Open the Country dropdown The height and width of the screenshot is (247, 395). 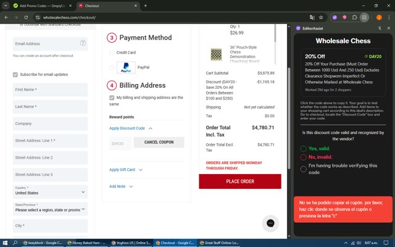coord(50,192)
